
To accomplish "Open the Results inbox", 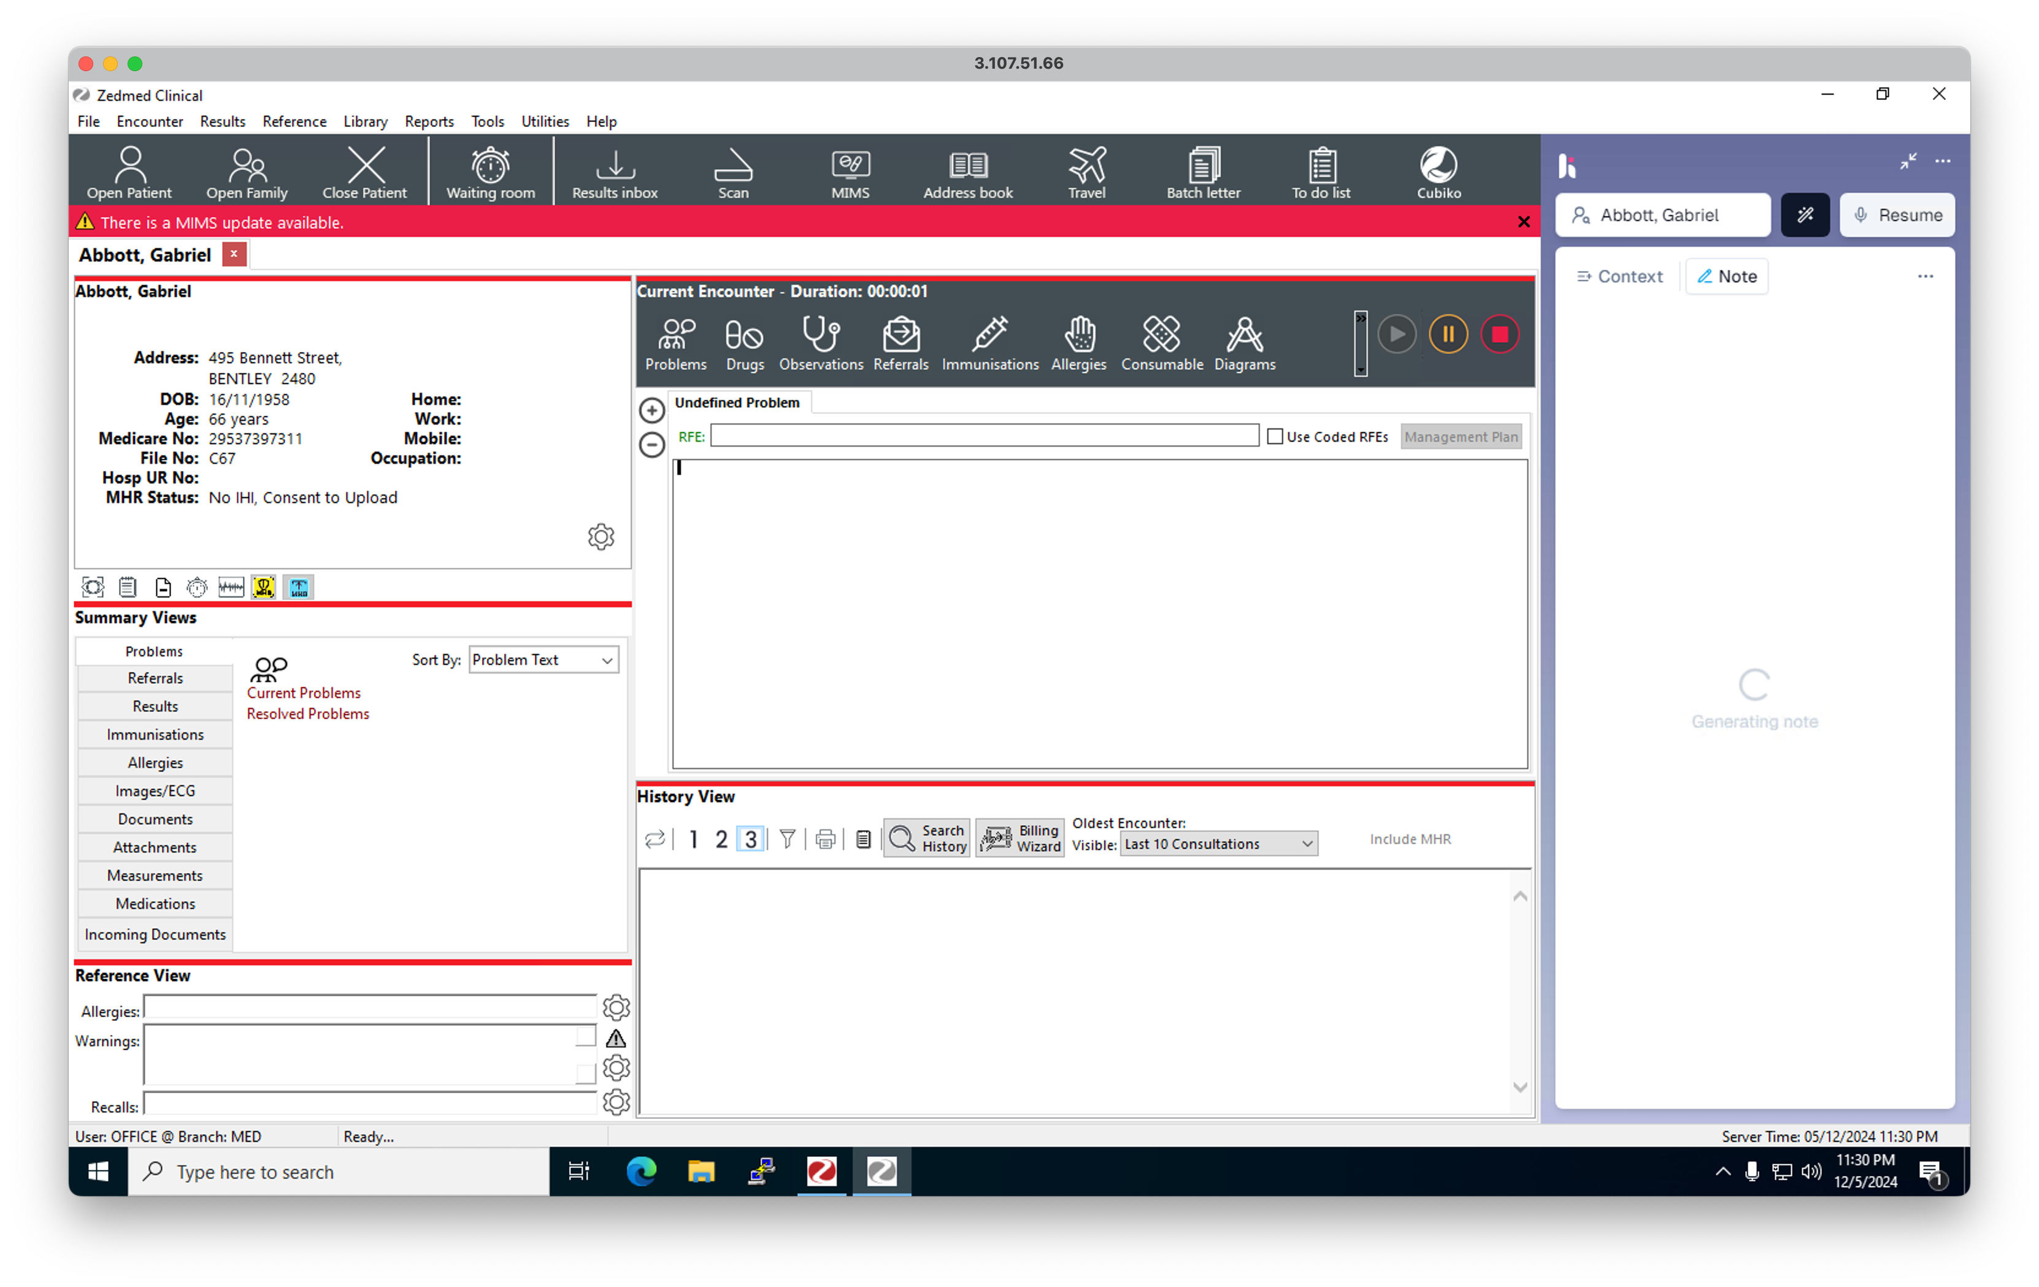I will coord(615,173).
